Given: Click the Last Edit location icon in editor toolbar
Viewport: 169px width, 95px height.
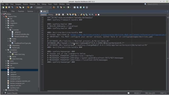Looking at the screenshot, I should [x=57, y=15].
